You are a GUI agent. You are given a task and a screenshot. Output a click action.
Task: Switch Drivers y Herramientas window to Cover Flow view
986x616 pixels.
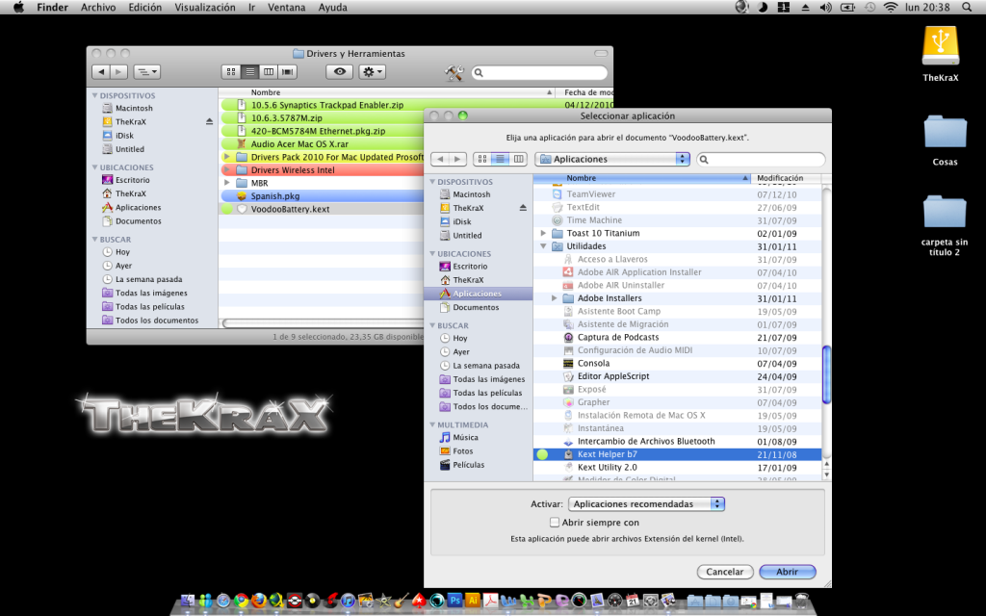click(x=287, y=71)
